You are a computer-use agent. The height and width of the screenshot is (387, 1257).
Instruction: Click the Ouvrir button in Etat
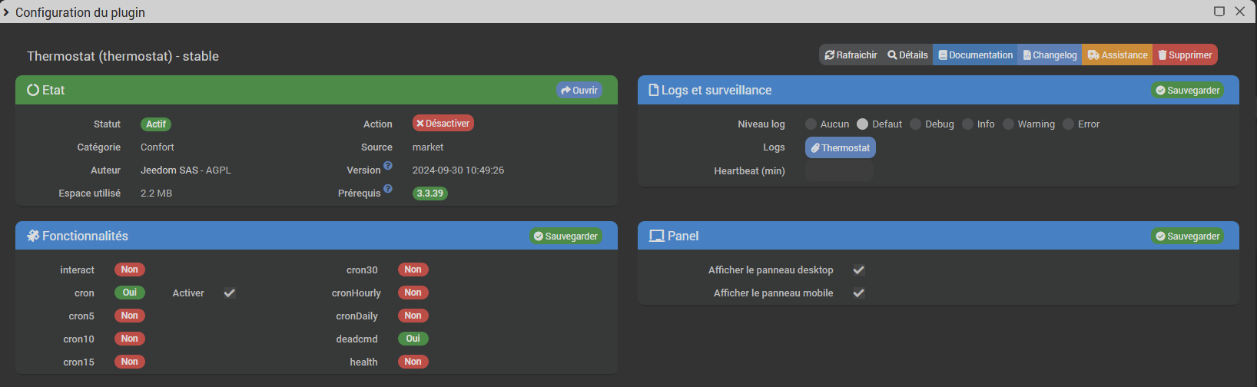[x=579, y=90]
